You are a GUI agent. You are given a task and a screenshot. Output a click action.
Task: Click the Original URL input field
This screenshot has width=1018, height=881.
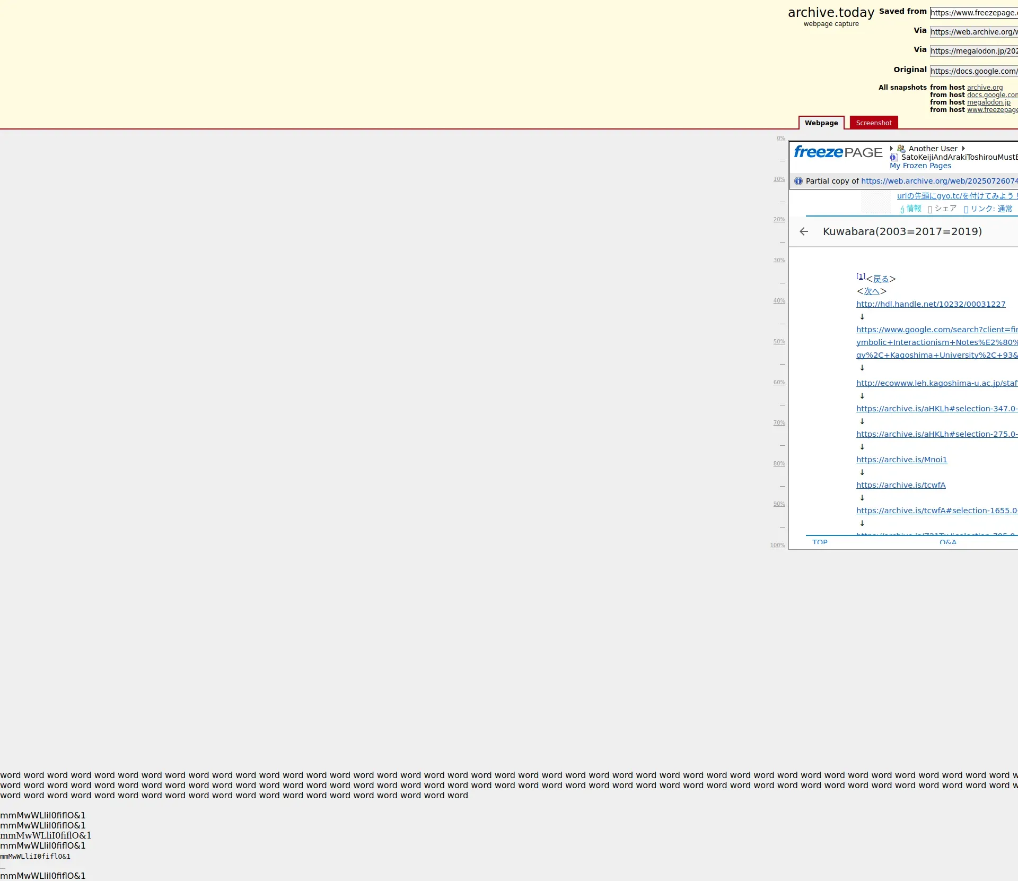pos(973,71)
